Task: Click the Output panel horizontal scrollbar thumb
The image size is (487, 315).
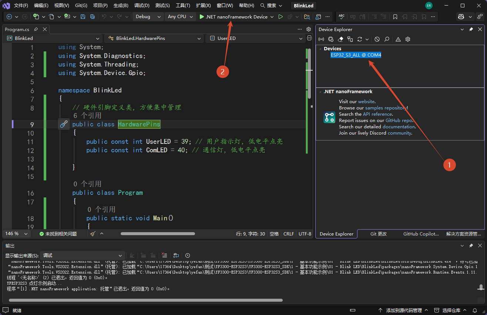Action: tap(145, 300)
